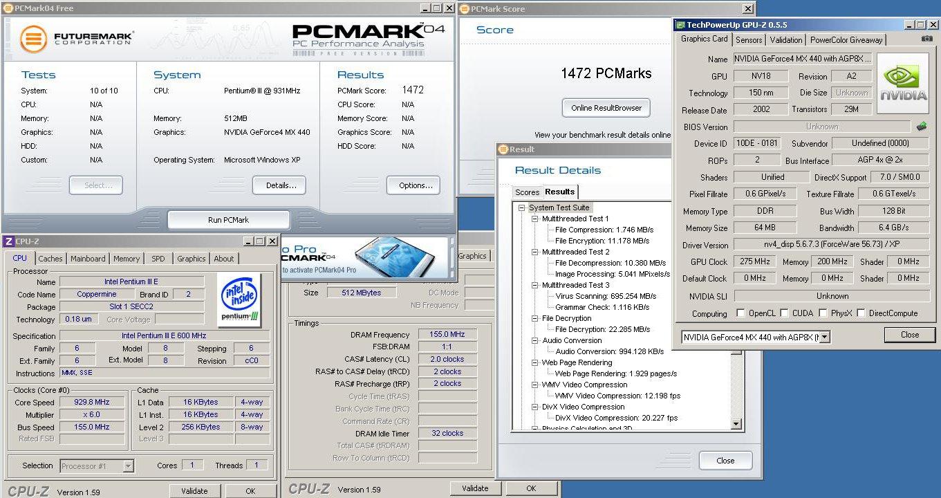The image size is (941, 498).
Task: Select Image Processing: 5.041 MPixels/s row
Action: [x=613, y=274]
